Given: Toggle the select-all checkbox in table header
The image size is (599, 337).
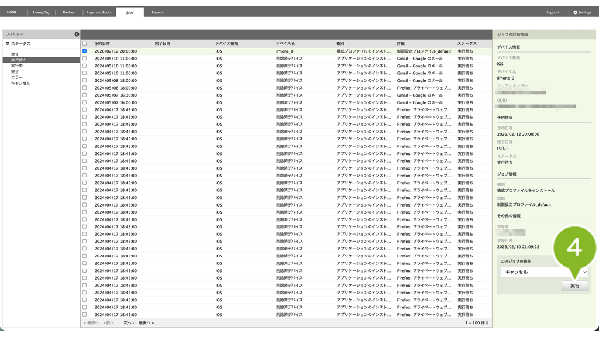Looking at the screenshot, I should pyautogui.click(x=85, y=44).
